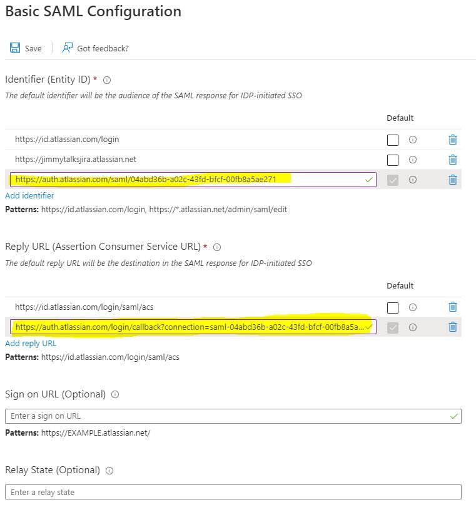Toggle default checkbox for login/callback reply URL
Image resolution: width=476 pixels, height=517 pixels.
(392, 328)
